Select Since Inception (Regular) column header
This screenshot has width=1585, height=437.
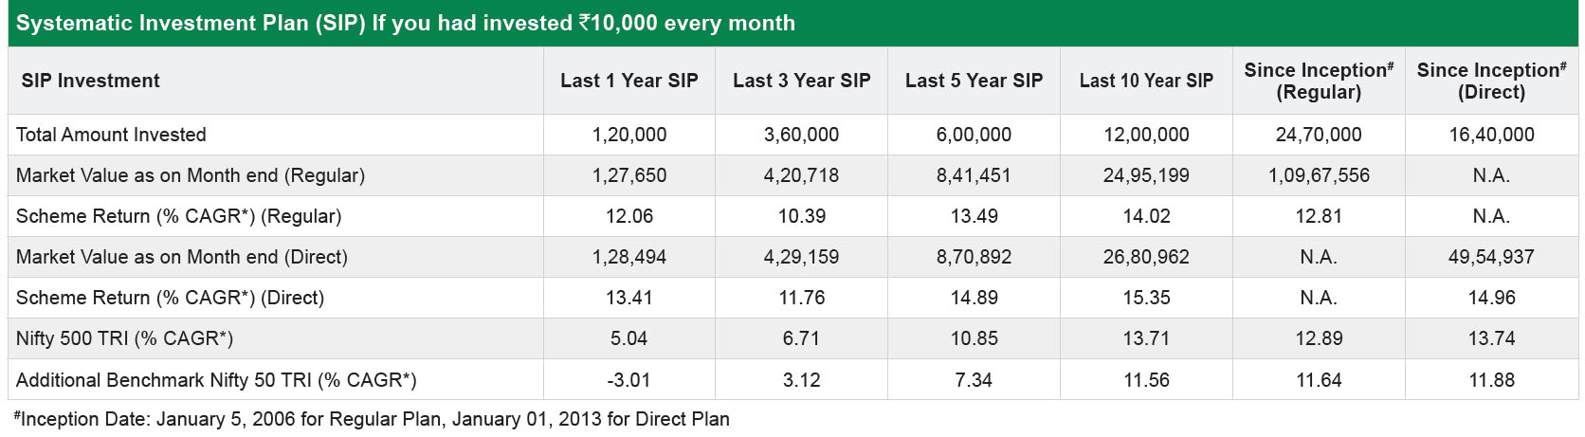(x=1319, y=81)
